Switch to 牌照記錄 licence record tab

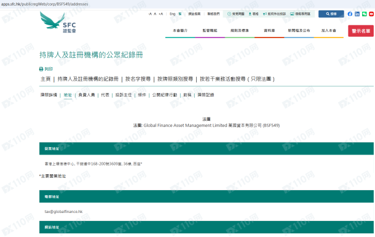tap(206, 95)
